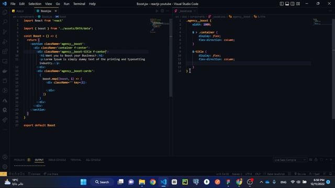Viewport: 335px width, 188px height.
Task: Open the Search view in activity bar
Action: coord(5,22)
